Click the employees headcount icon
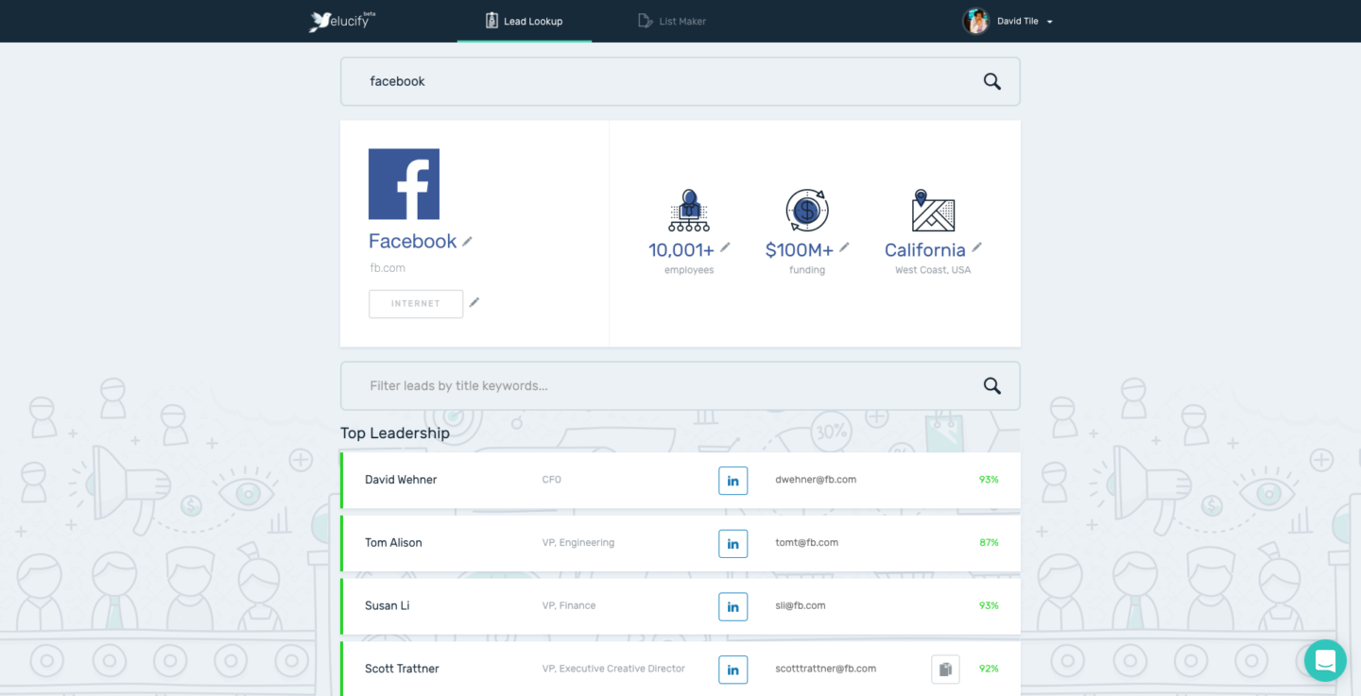Viewport: 1361px width, 696px height. pyautogui.click(x=689, y=211)
